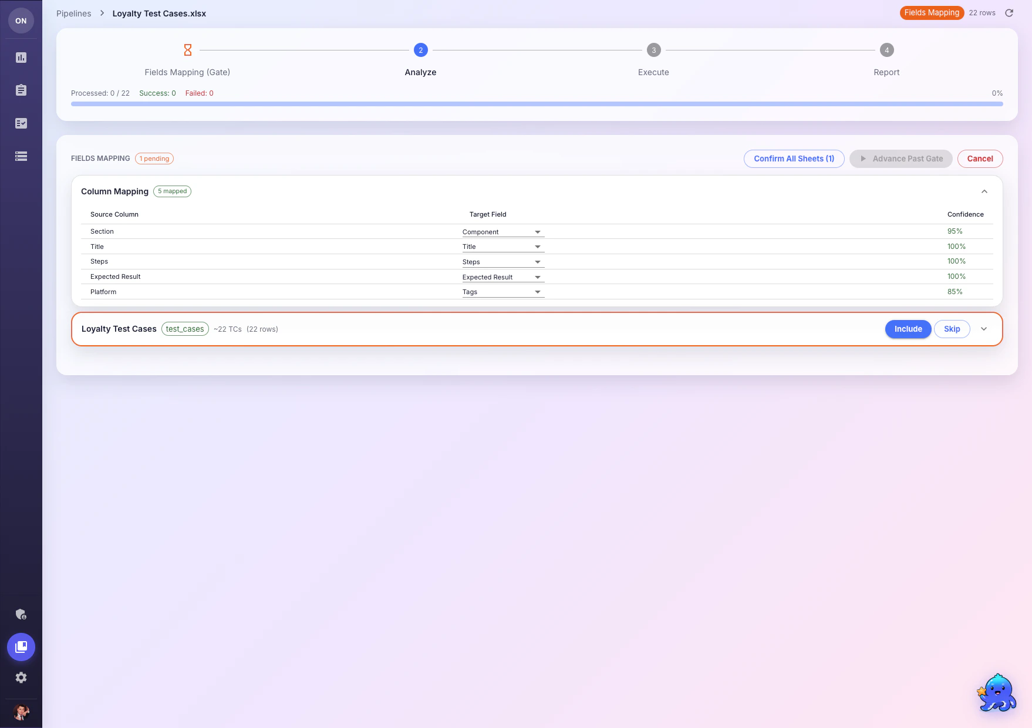This screenshot has width=1032, height=728.
Task: Open Target Field dropdown for Title row
Action: click(503, 247)
